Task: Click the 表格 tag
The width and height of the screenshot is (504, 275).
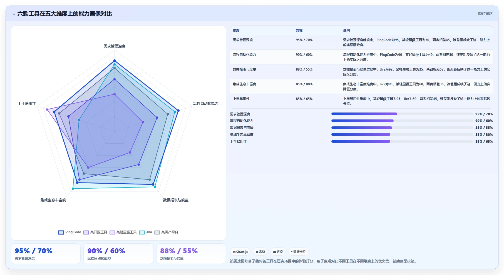Action: 260,252
